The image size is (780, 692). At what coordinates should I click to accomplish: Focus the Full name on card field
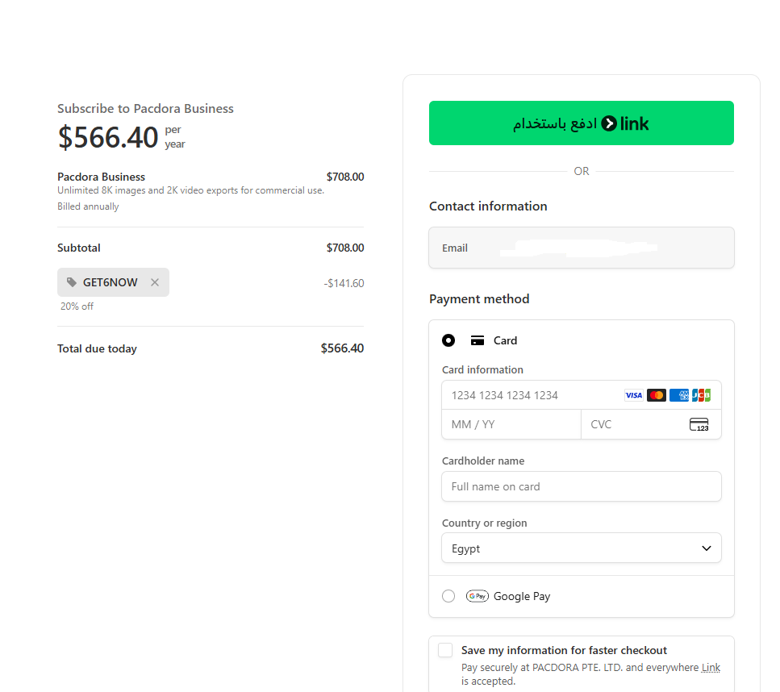[x=581, y=486]
